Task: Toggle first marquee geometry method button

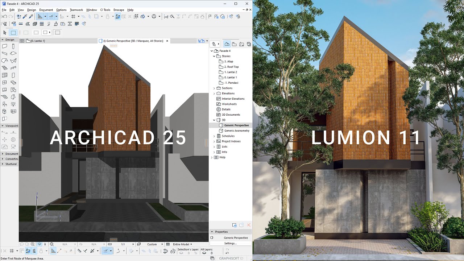Action: tap(26, 33)
